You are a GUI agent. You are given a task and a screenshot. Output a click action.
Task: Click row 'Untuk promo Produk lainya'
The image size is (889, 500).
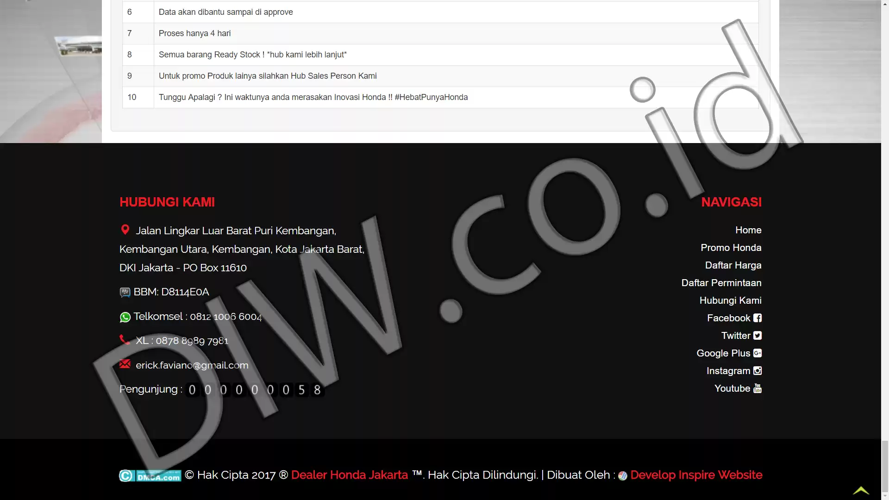click(x=440, y=76)
